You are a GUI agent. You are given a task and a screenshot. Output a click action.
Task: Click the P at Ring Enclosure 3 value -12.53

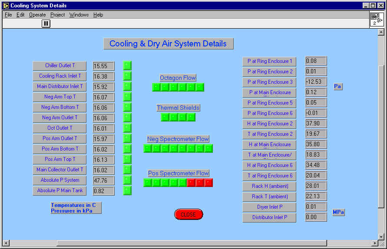click(316, 82)
